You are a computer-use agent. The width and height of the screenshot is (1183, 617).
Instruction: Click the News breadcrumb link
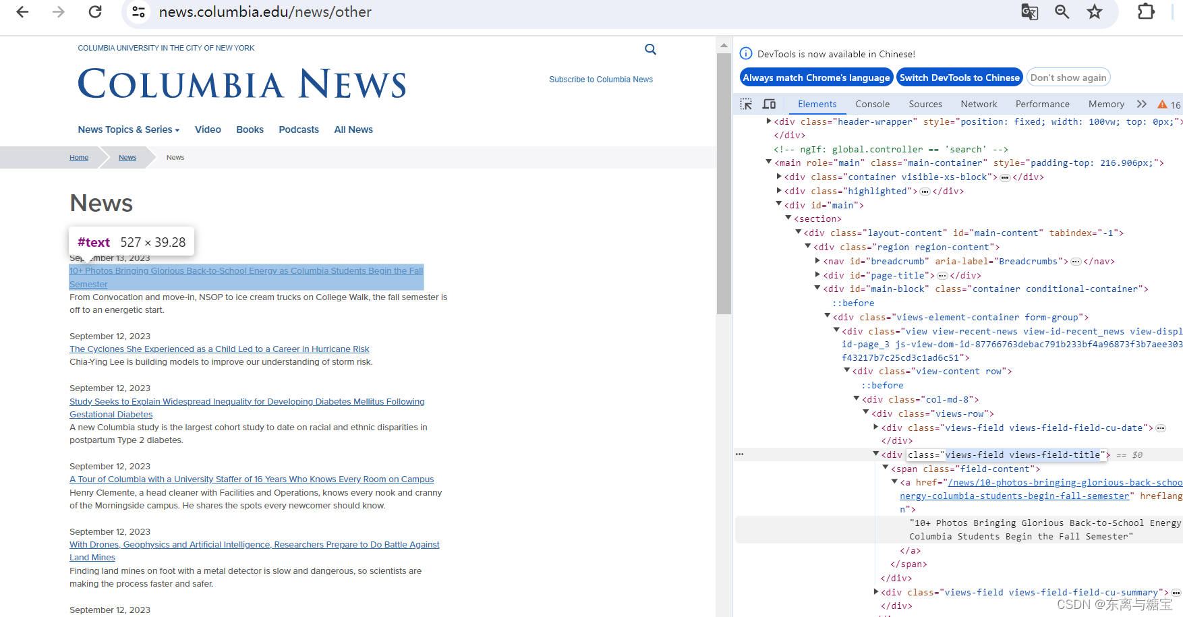(127, 158)
